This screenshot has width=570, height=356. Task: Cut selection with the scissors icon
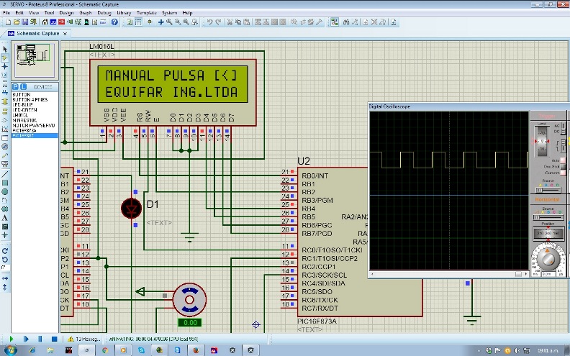(x=230, y=22)
